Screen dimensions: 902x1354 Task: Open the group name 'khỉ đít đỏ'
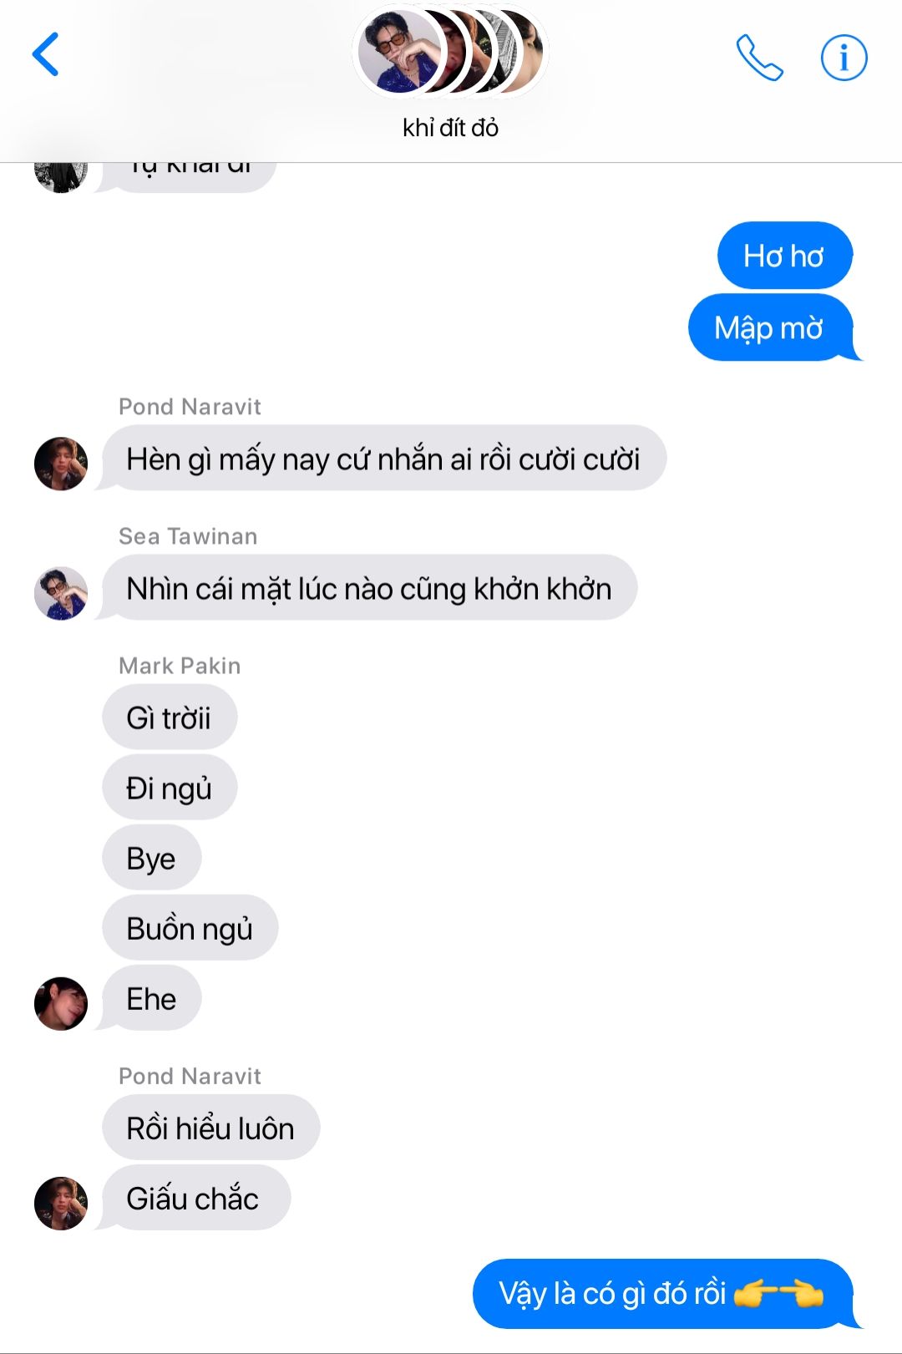click(450, 128)
